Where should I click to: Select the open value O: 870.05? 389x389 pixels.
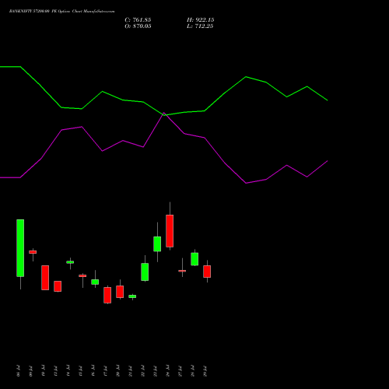pyautogui.click(x=138, y=26)
